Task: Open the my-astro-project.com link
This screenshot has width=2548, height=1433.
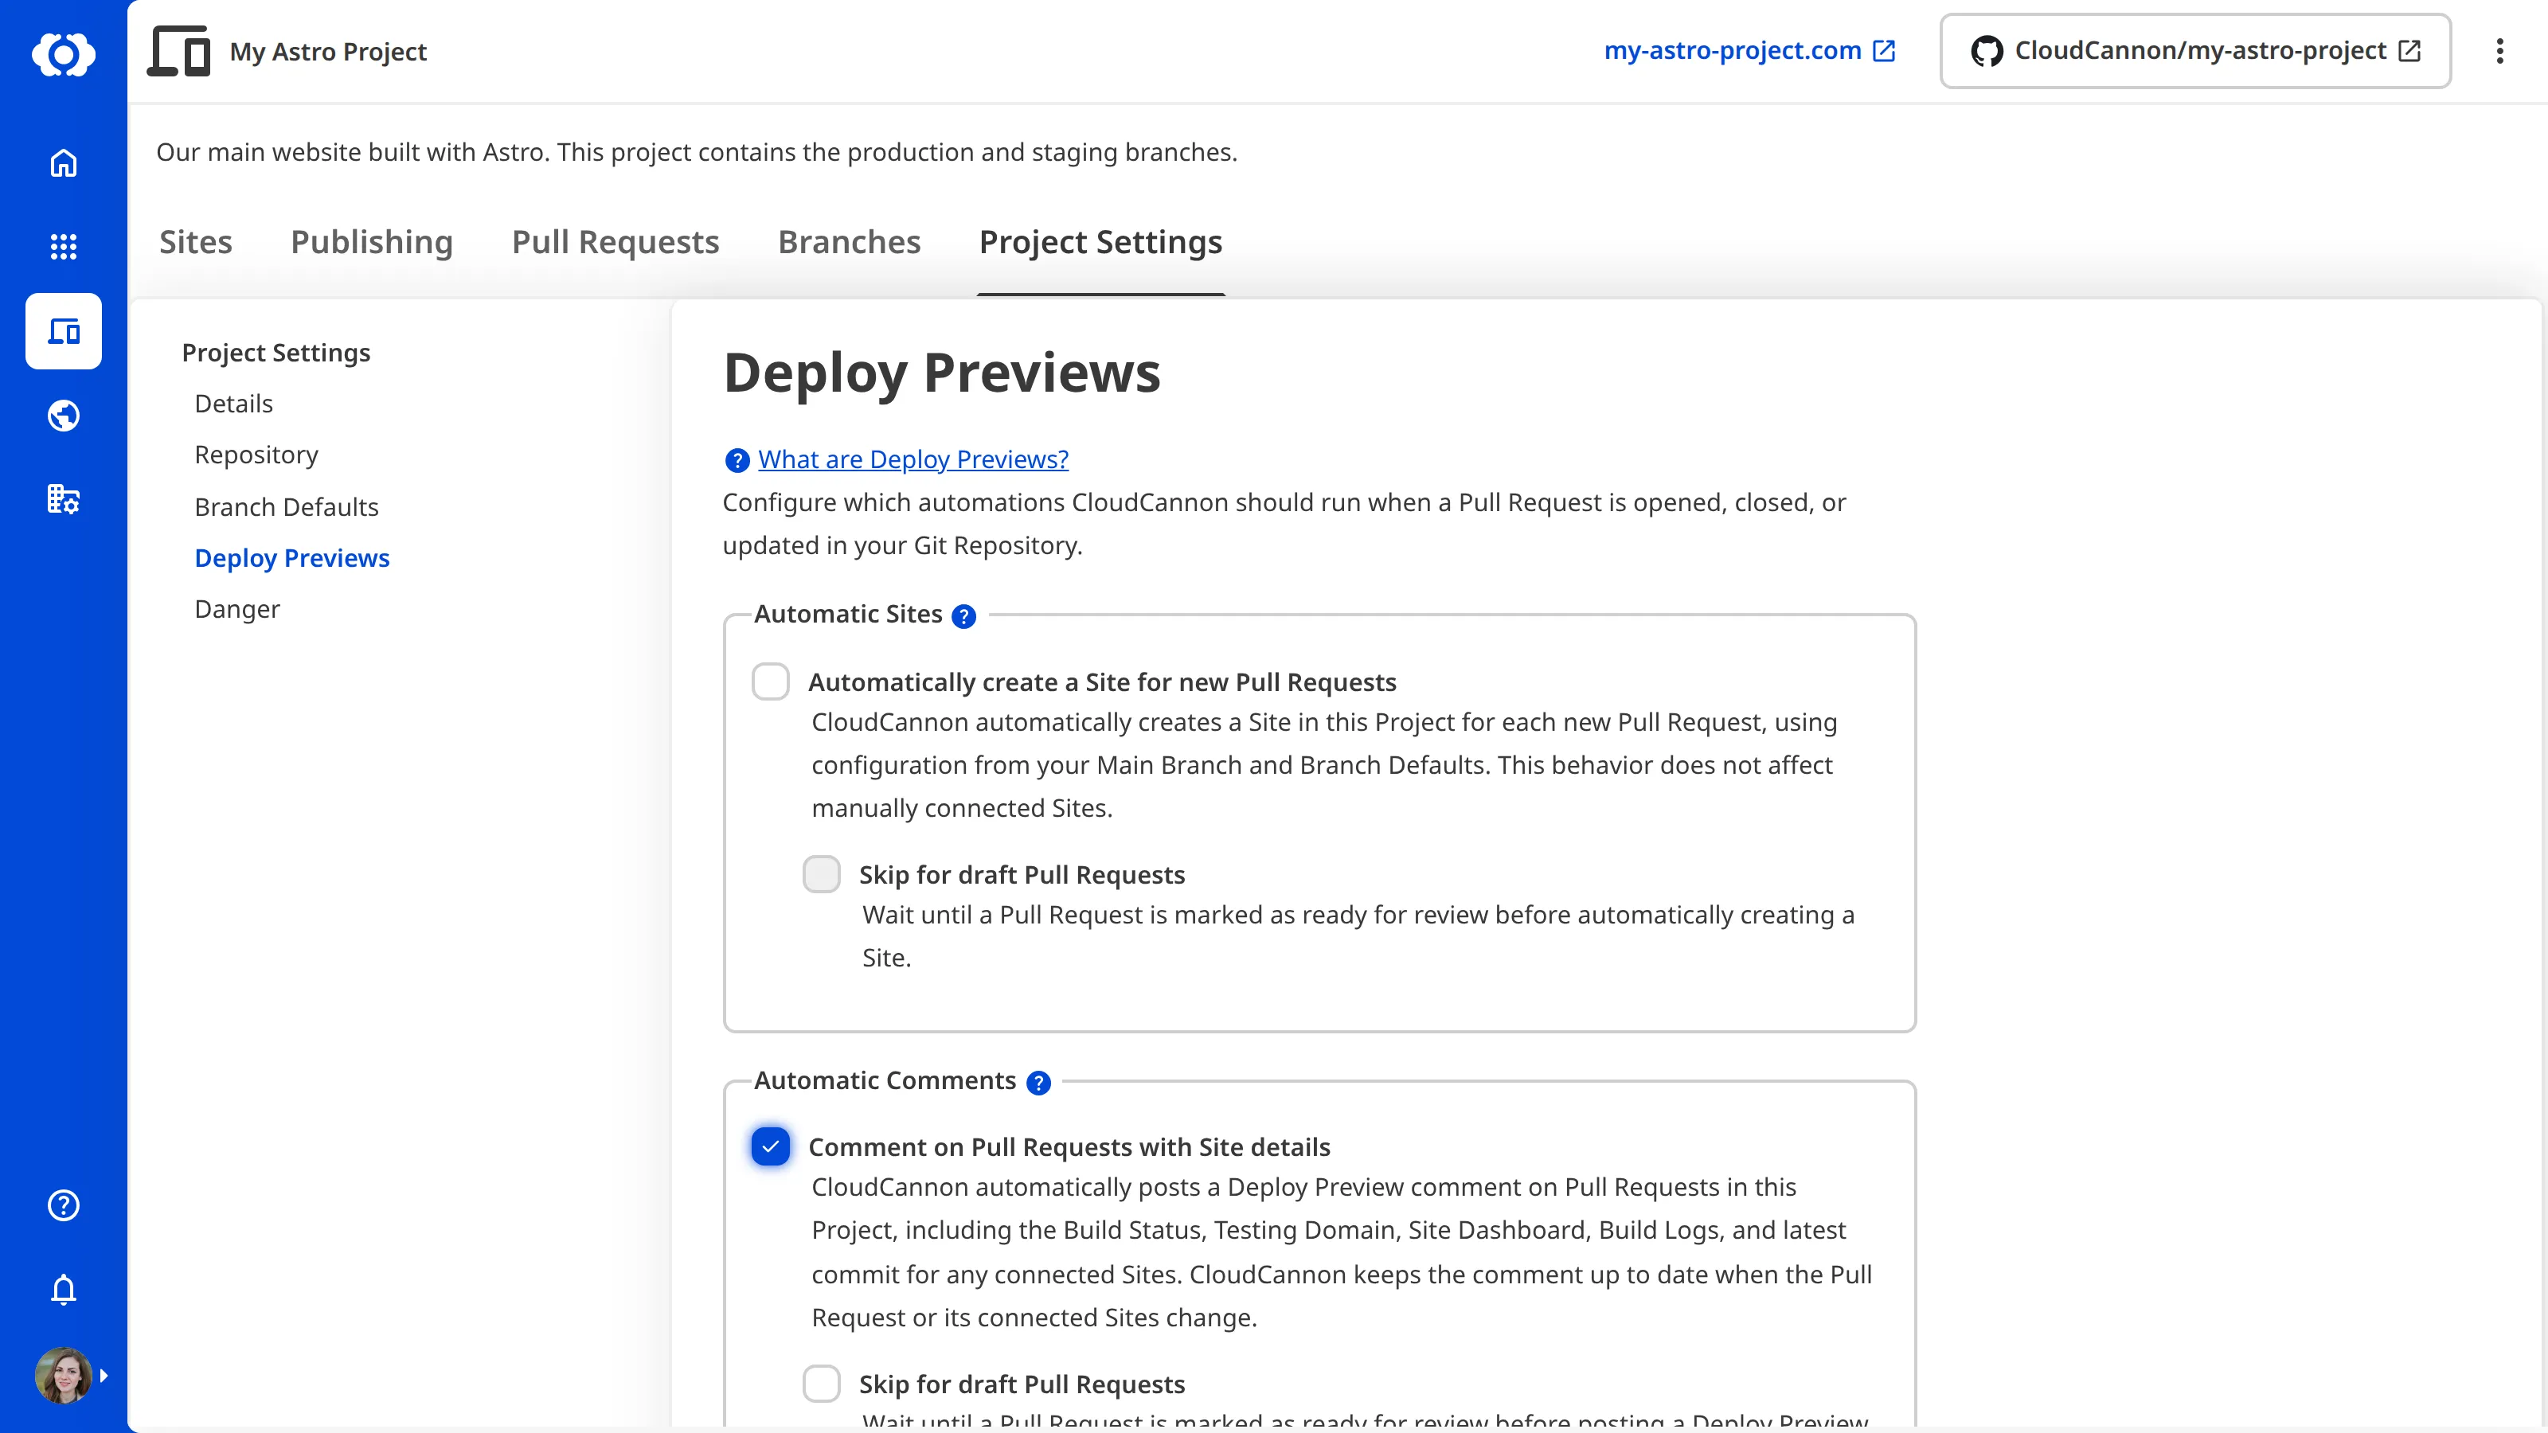Action: point(1749,50)
